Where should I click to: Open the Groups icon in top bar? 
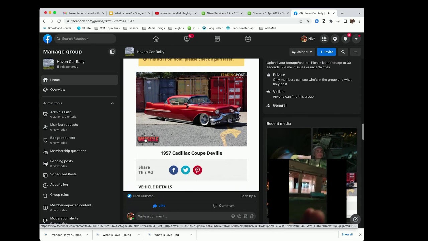(x=248, y=39)
